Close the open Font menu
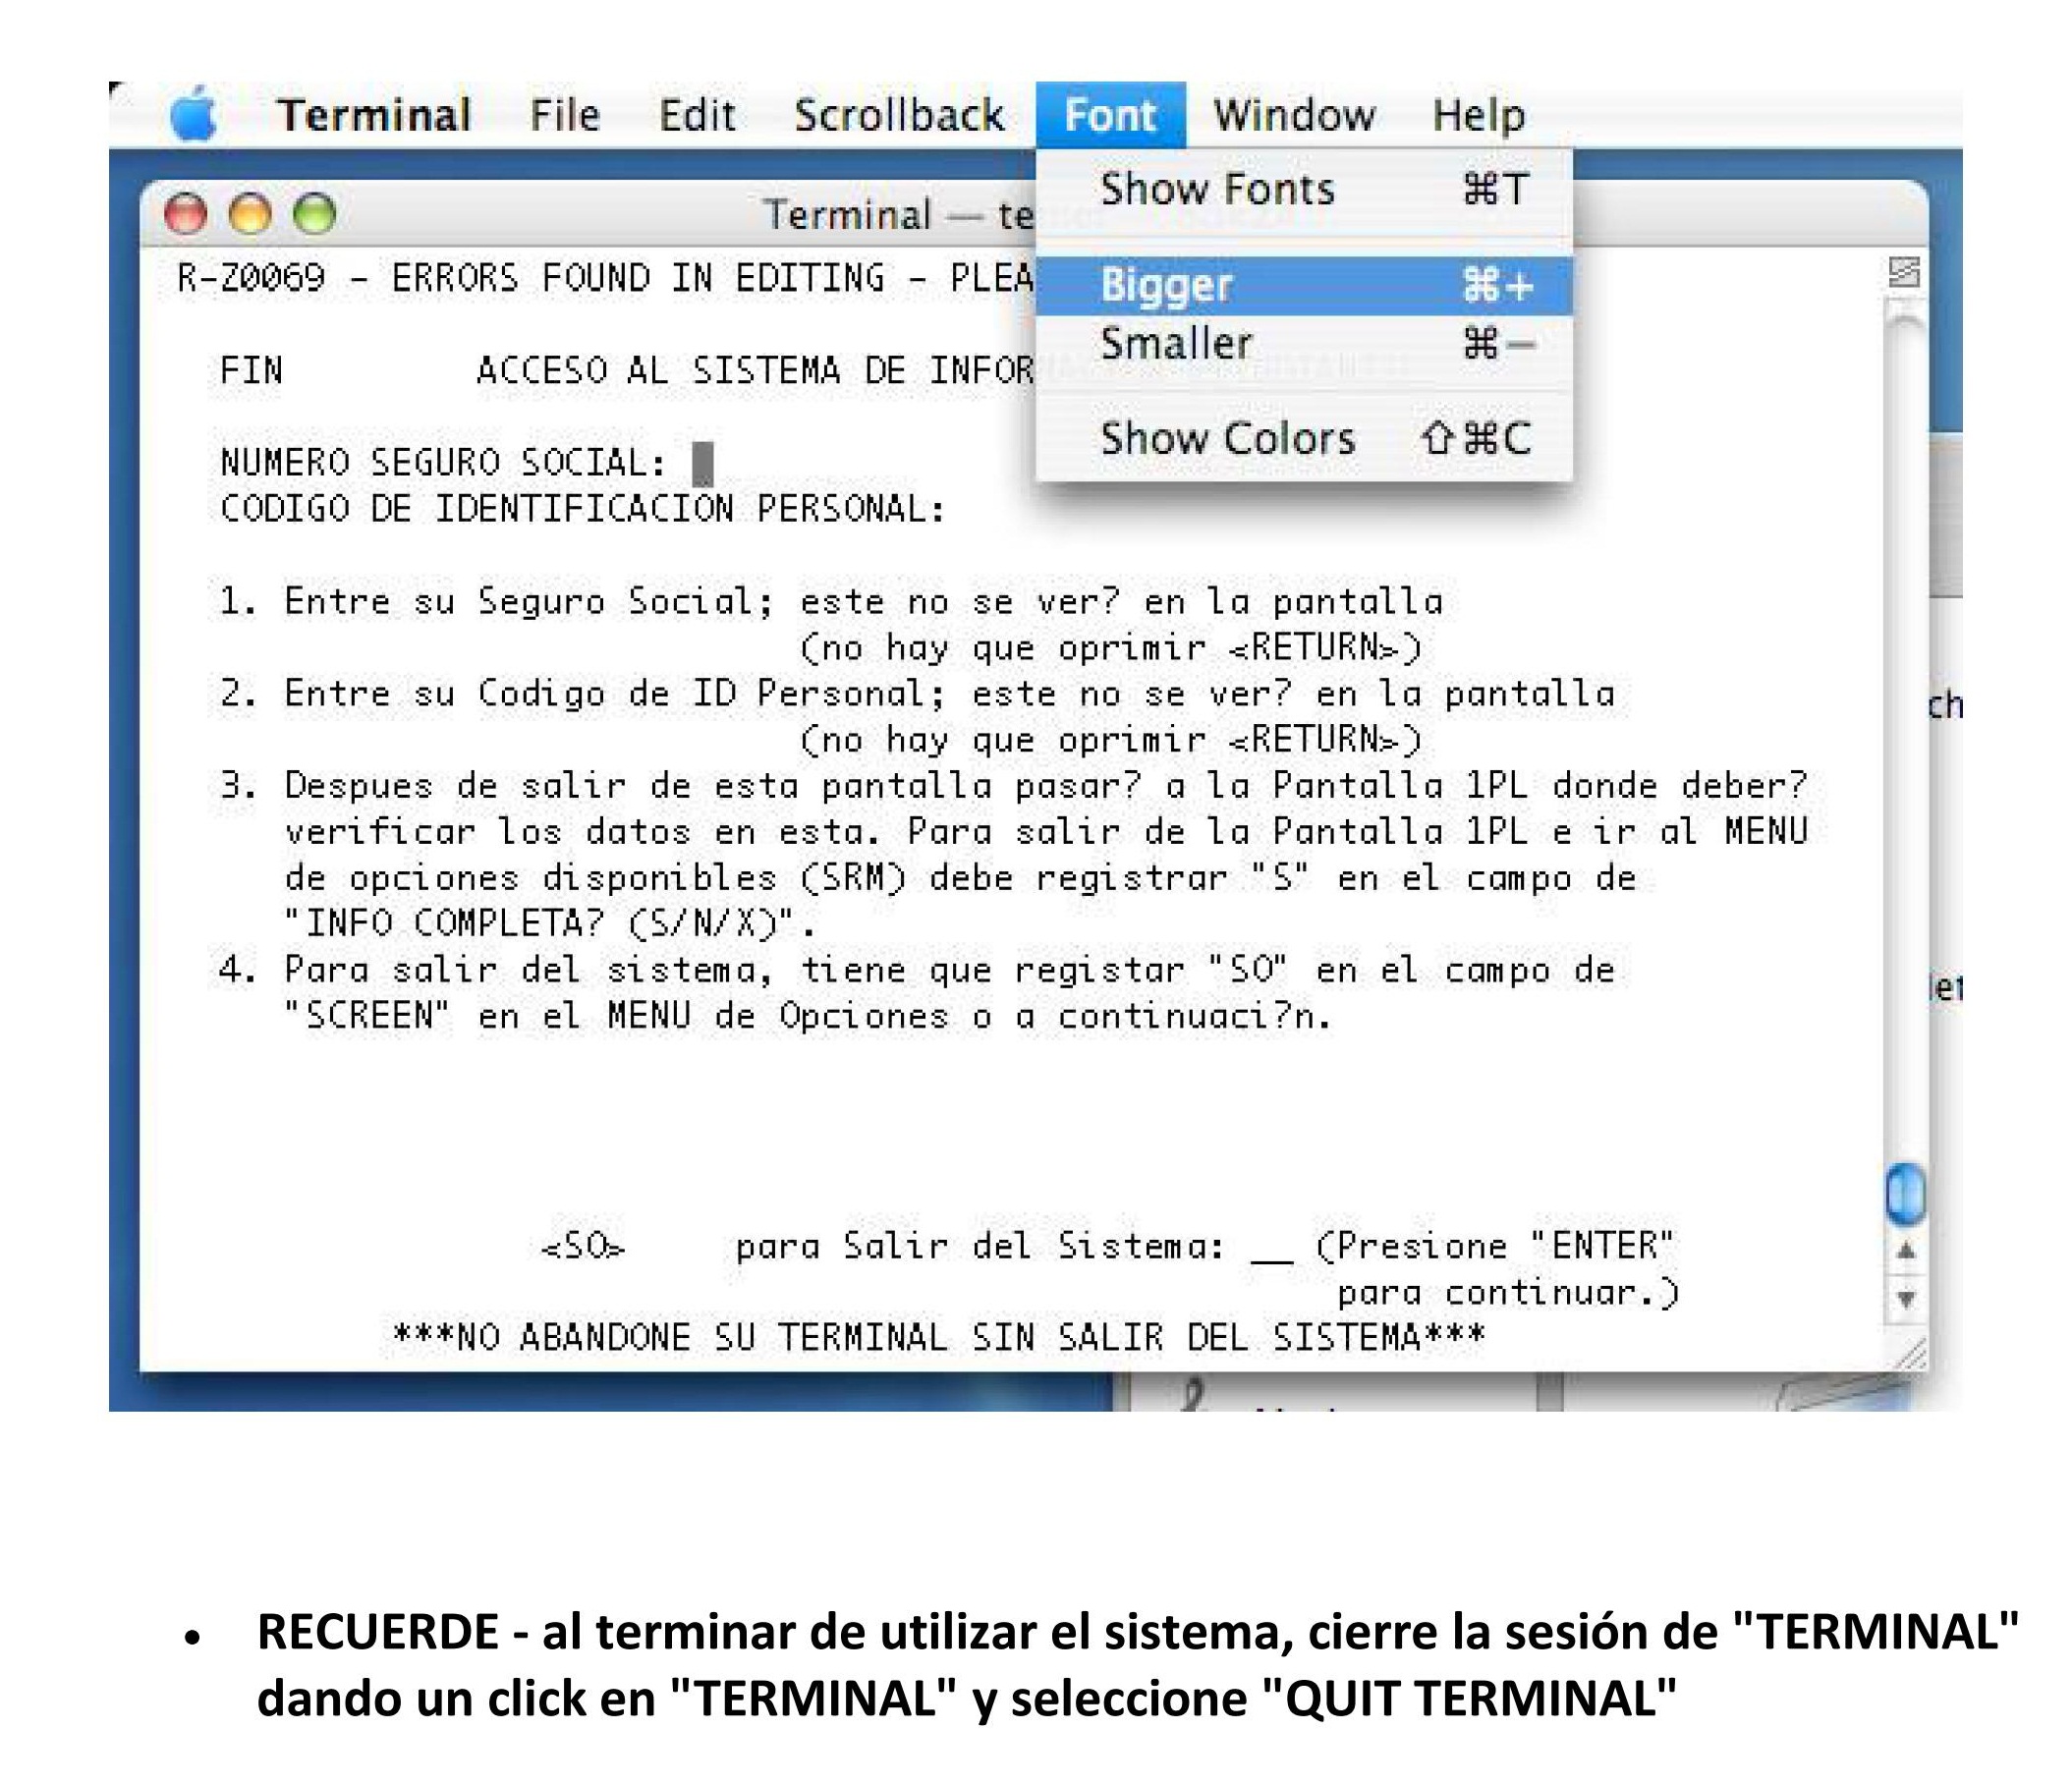2072x1785 pixels. pyautogui.click(x=1110, y=115)
